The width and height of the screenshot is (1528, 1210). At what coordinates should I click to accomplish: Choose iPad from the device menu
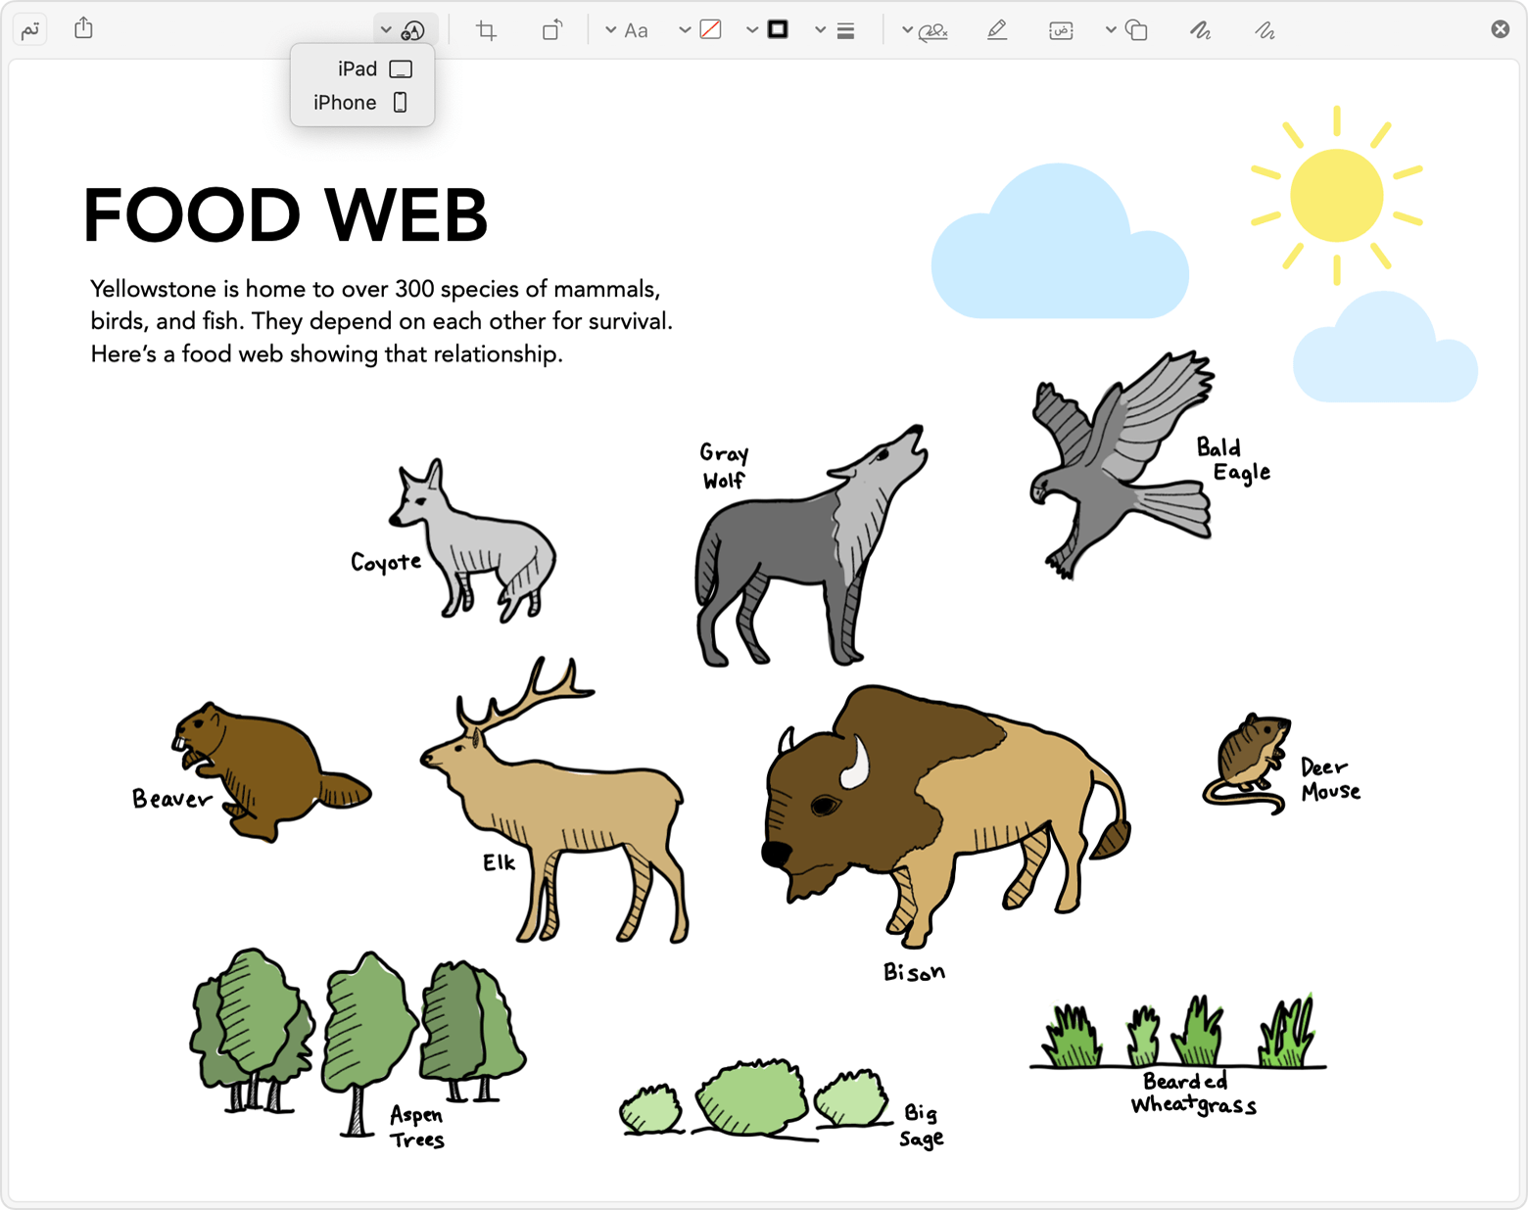362,69
